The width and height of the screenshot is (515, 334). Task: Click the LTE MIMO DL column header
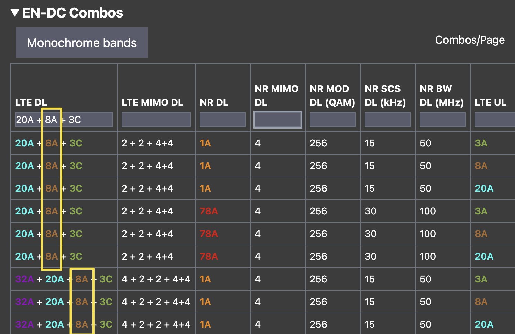(x=152, y=102)
